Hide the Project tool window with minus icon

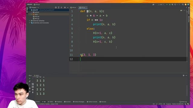click(x=68, y=7)
